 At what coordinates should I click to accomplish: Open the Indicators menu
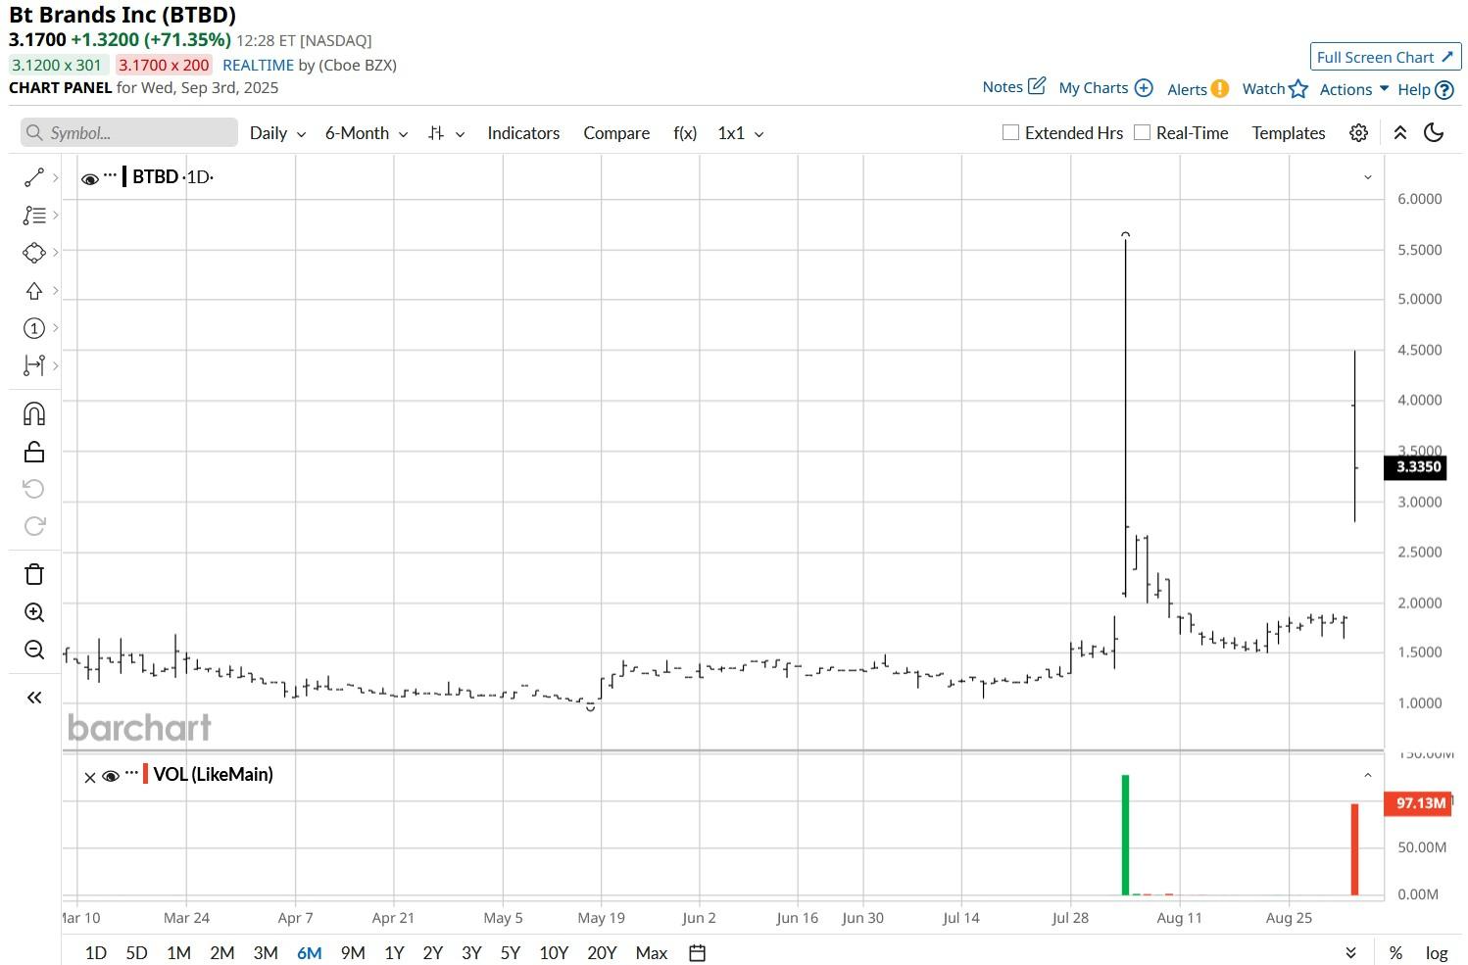pyautogui.click(x=523, y=133)
